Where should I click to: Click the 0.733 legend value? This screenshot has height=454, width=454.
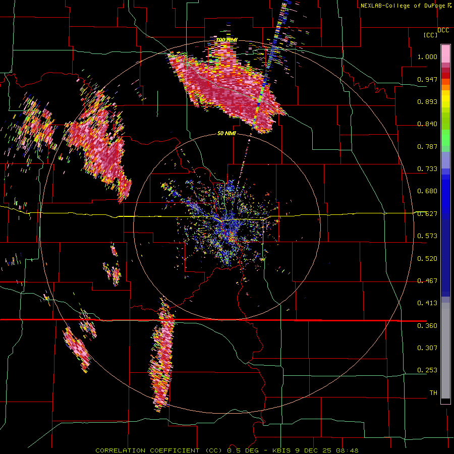tap(427, 169)
